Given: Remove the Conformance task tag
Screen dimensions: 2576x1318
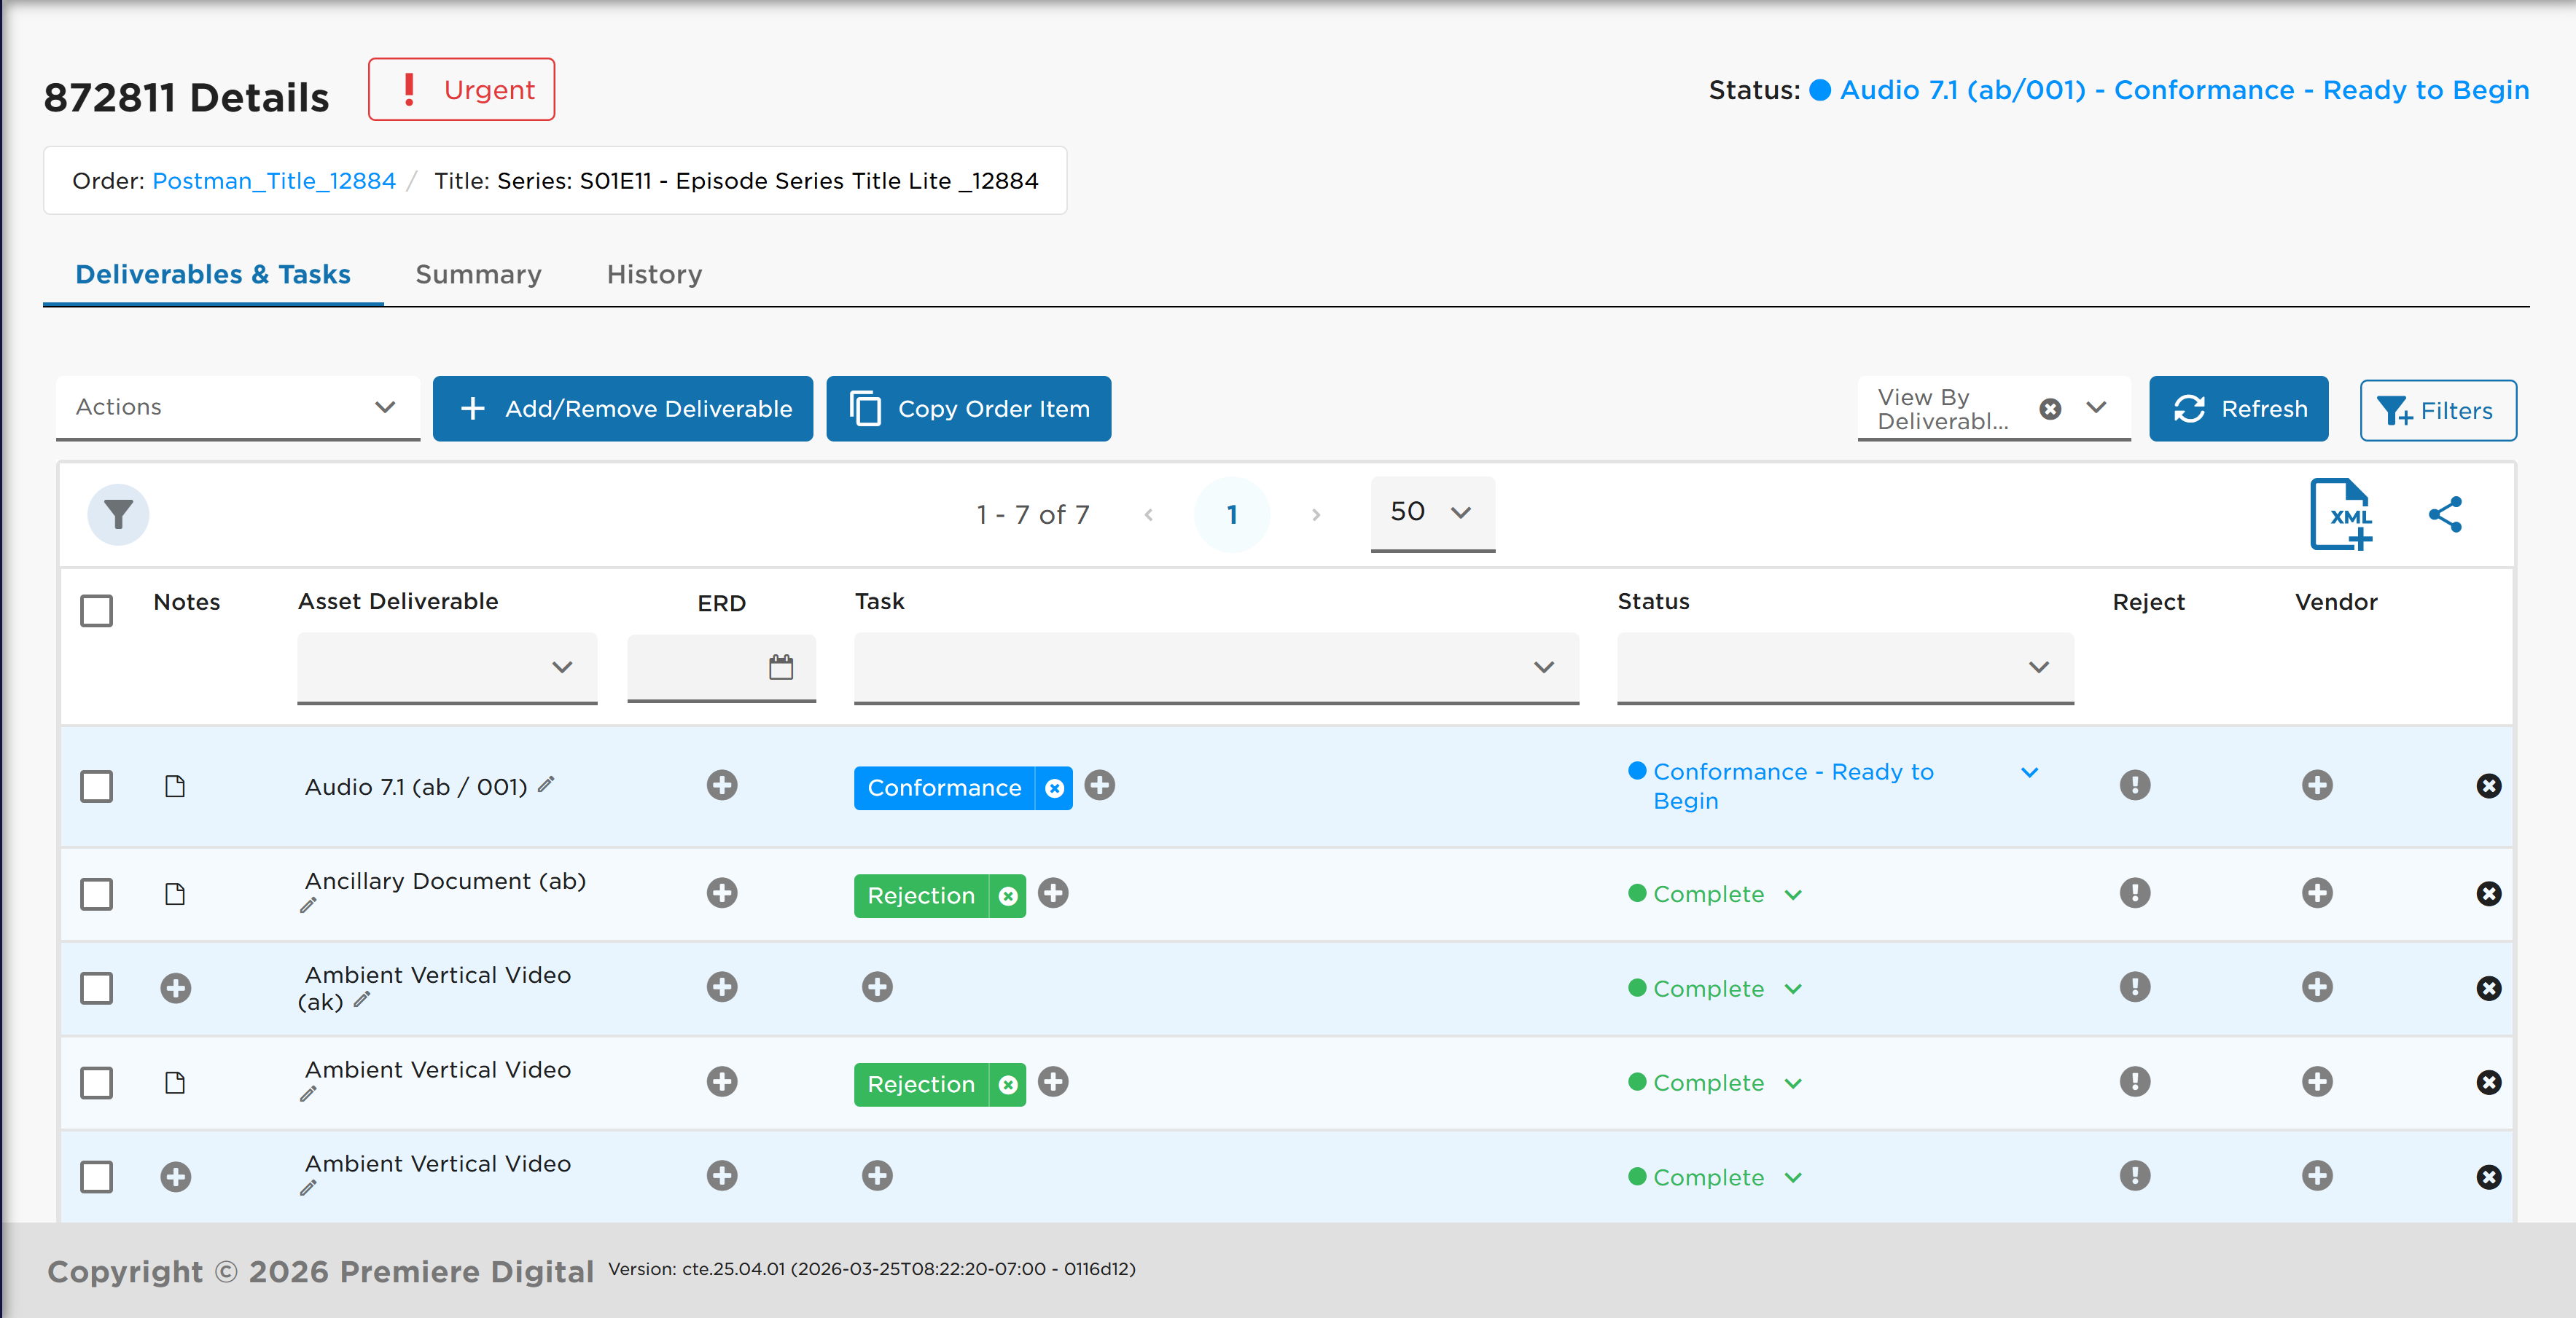Looking at the screenshot, I should pos(1054,788).
